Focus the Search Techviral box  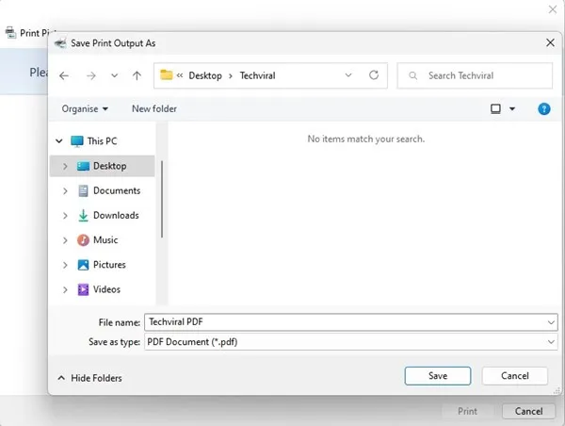coord(475,75)
